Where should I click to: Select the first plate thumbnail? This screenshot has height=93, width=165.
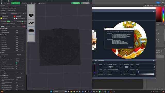pyautogui.click(x=31, y=8)
